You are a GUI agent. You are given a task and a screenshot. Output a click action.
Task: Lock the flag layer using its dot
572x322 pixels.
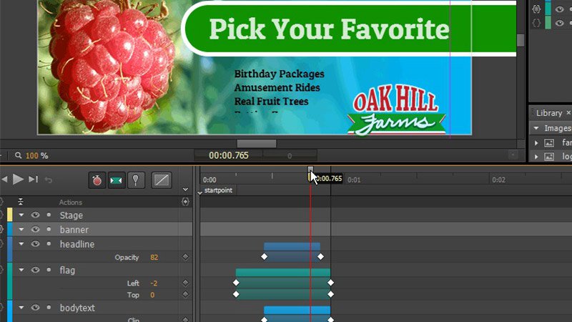(x=49, y=270)
